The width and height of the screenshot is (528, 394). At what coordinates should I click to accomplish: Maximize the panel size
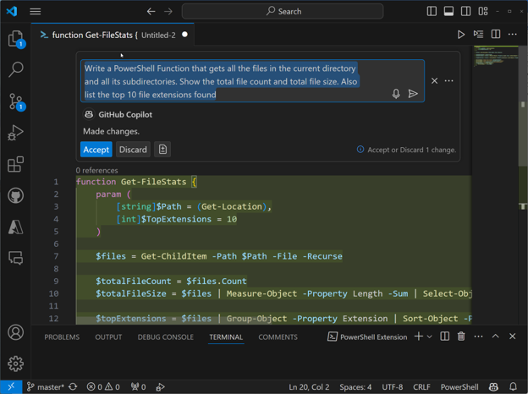coord(495,337)
